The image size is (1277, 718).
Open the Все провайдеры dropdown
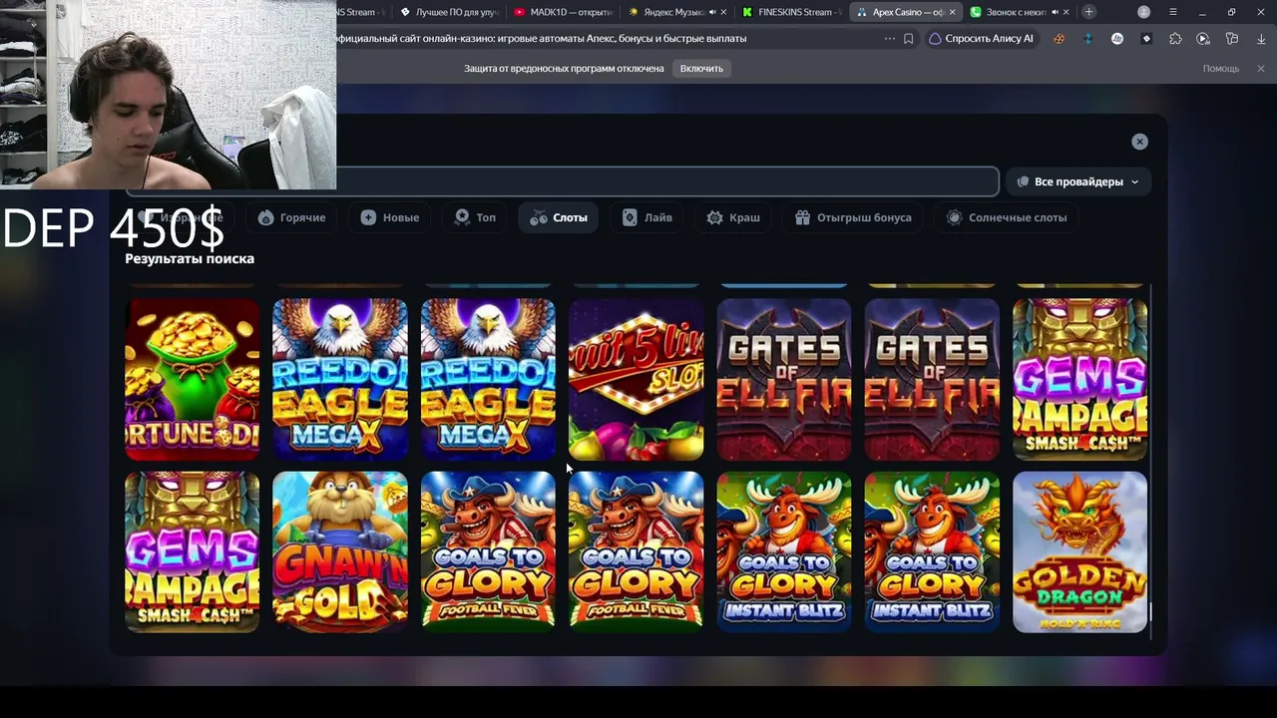[1077, 181]
